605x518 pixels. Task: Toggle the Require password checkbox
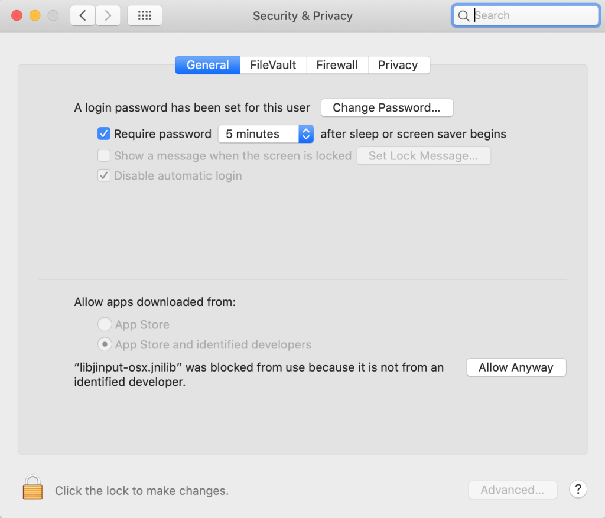click(104, 134)
